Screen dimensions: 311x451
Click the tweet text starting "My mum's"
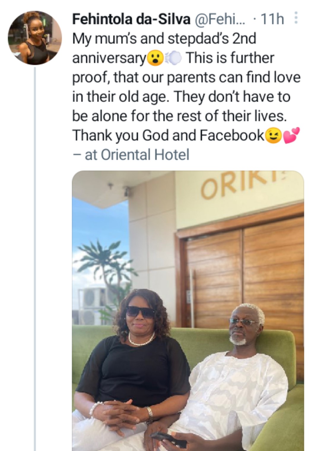164,39
